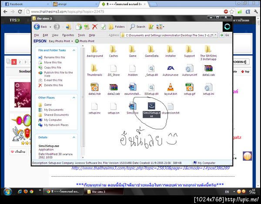Click the Go button next to address bar
Viewport: 261px width, 204px height.
224,35
